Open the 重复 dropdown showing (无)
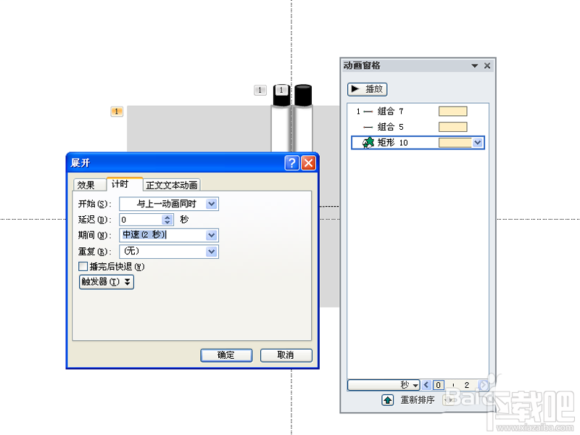Image resolution: width=580 pixels, height=435 pixels. 211,251
